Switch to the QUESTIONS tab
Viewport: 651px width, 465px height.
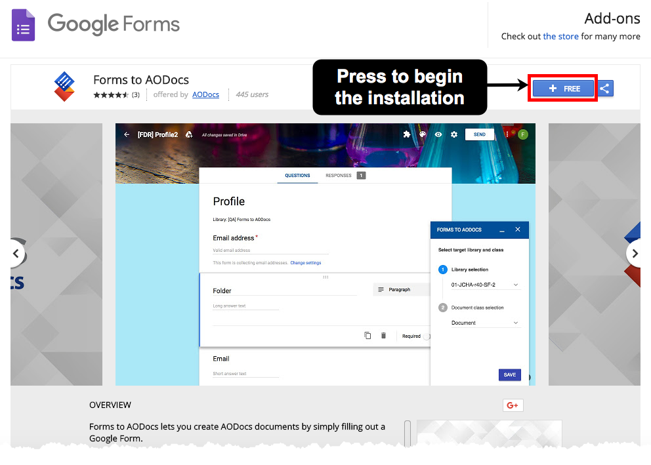(297, 176)
